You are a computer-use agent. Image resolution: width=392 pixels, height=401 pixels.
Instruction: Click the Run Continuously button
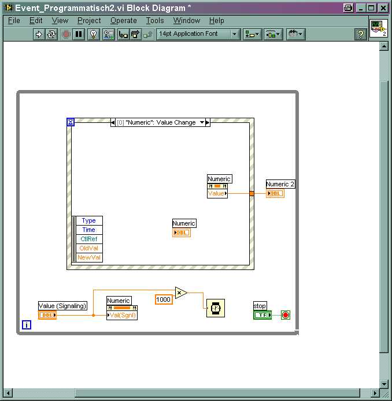click(51, 34)
